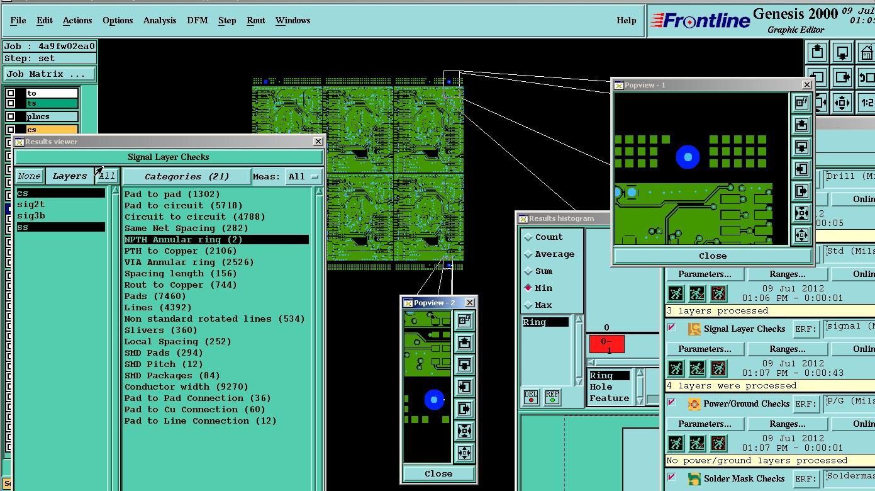875x491 pixels.
Task: Zoom out using Popview 2 outward arrows icon
Action: (x=464, y=453)
